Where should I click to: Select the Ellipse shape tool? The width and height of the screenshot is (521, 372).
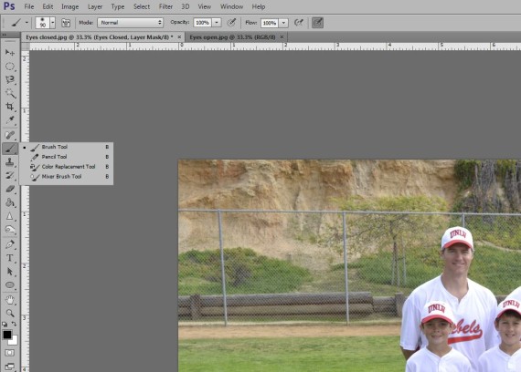(10, 285)
